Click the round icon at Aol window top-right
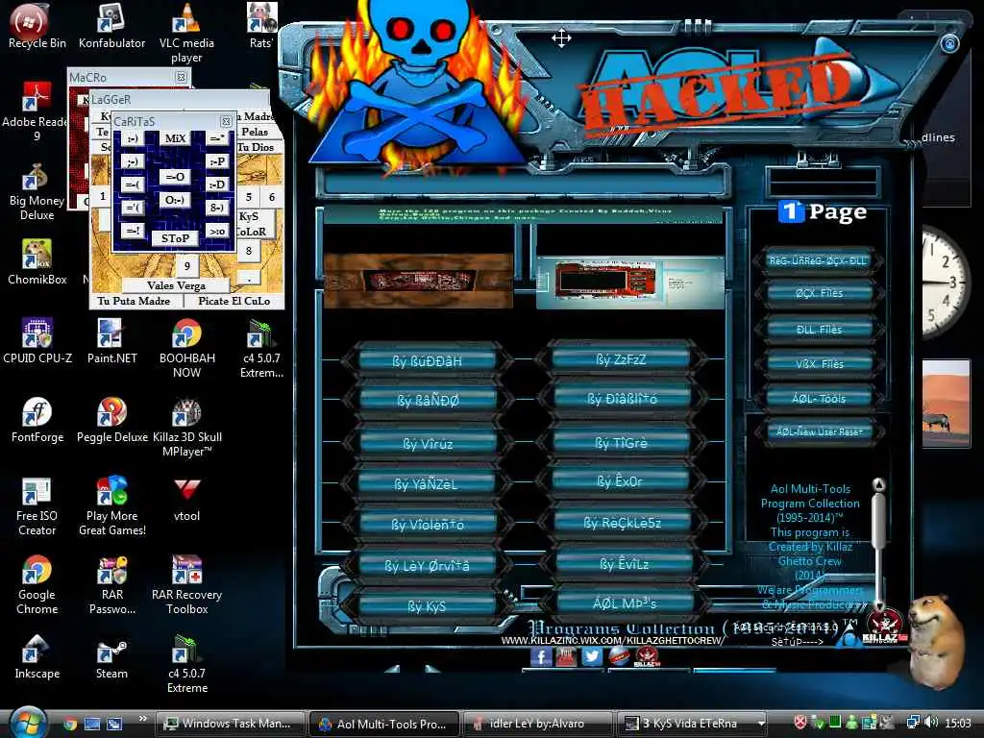Image resolution: width=984 pixels, height=738 pixels. [x=949, y=43]
